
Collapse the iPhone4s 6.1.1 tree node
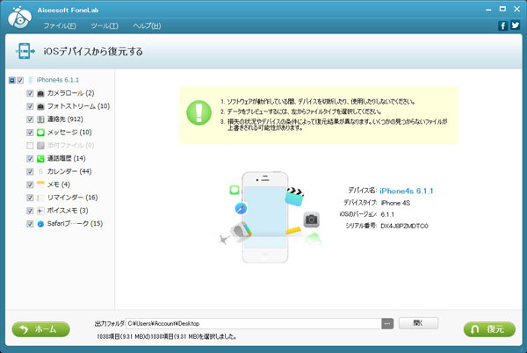coord(11,80)
